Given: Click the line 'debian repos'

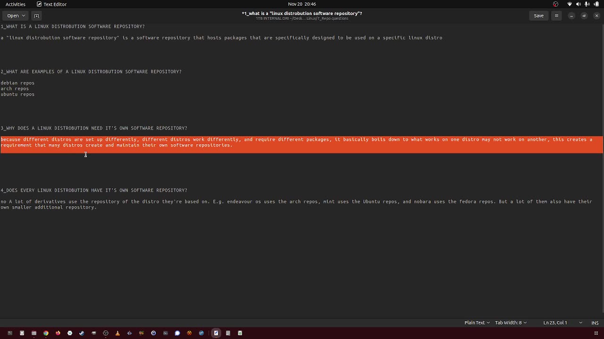Looking at the screenshot, I should (x=17, y=83).
